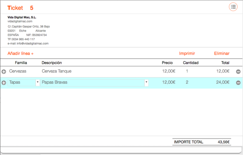
Task: Click the Familia column header
Action: tap(21, 63)
